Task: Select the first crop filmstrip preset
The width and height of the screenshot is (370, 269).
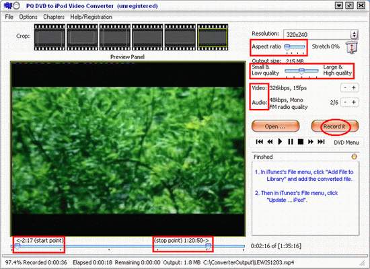Action: [x=50, y=37]
